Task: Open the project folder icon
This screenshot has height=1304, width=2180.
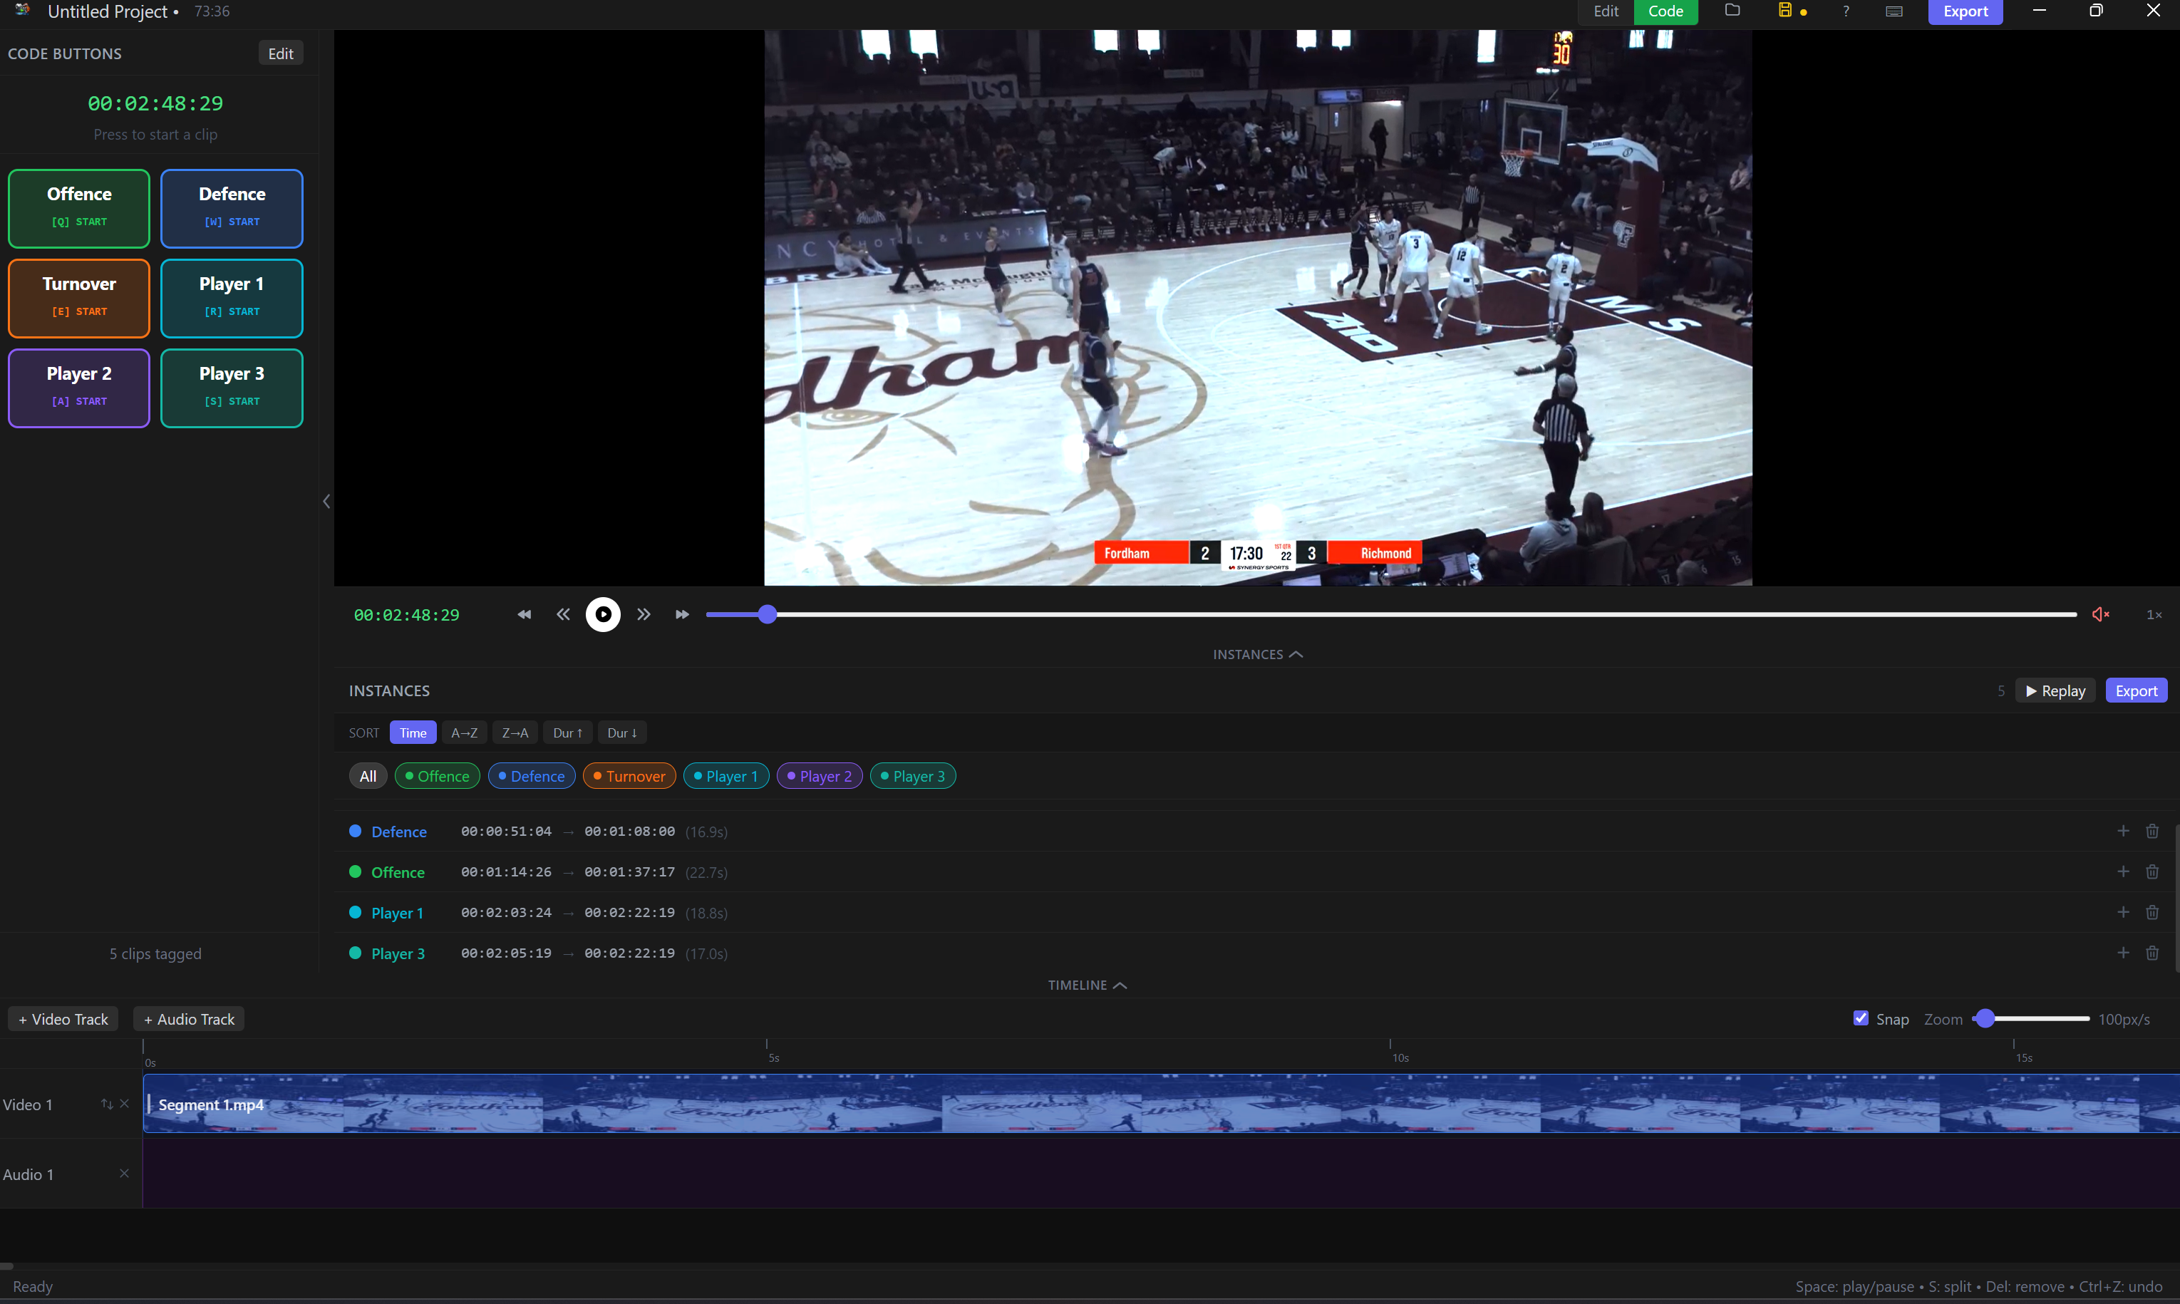Action: click(1732, 11)
